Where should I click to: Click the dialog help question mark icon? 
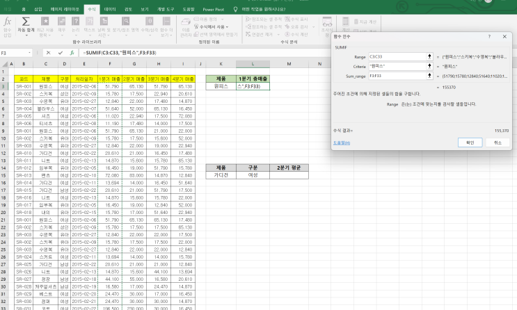click(489, 37)
